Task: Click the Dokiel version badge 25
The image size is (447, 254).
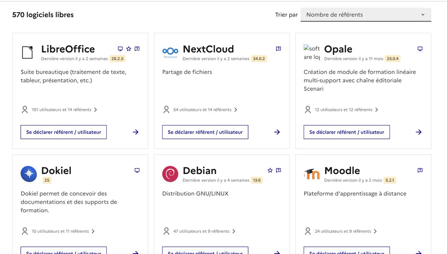Action: point(47,180)
